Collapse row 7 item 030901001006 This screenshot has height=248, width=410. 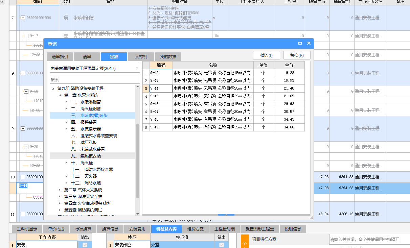point(23,18)
